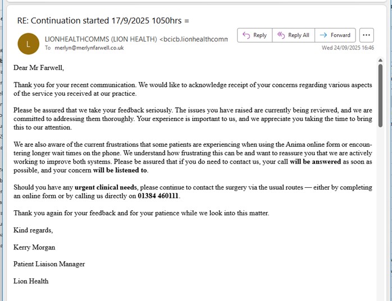Image resolution: width=392 pixels, height=301 pixels.
Task: Click the email subject line text
Action: (103, 21)
